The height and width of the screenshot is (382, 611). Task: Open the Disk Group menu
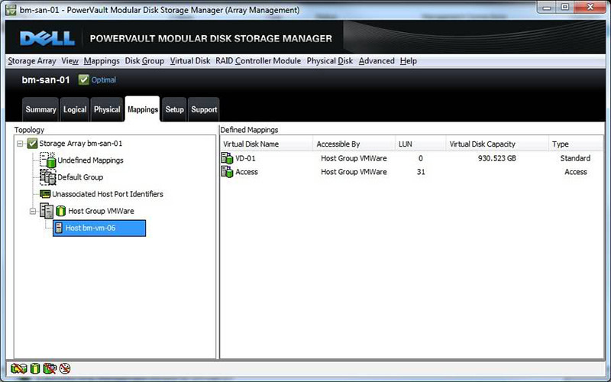[144, 61]
